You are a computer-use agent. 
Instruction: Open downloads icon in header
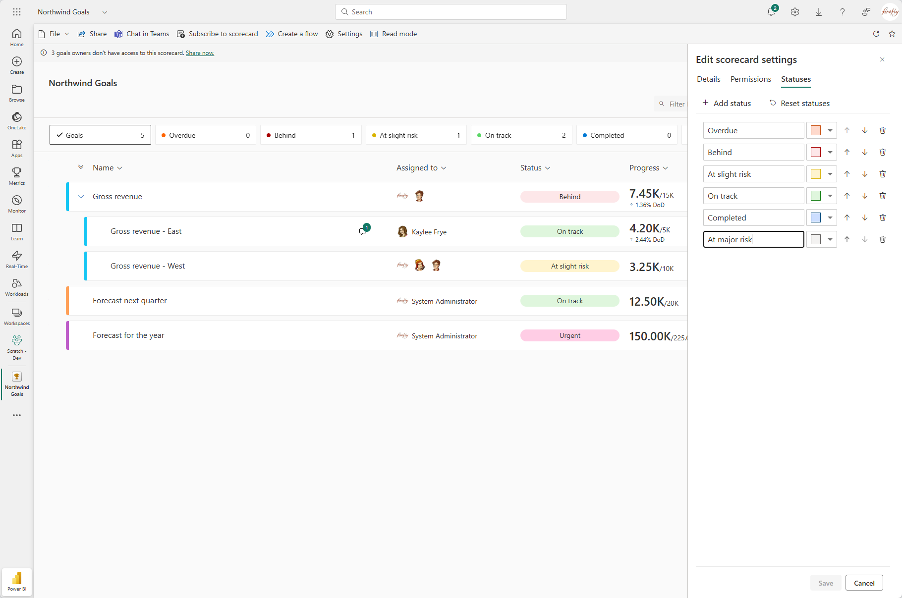tap(819, 12)
